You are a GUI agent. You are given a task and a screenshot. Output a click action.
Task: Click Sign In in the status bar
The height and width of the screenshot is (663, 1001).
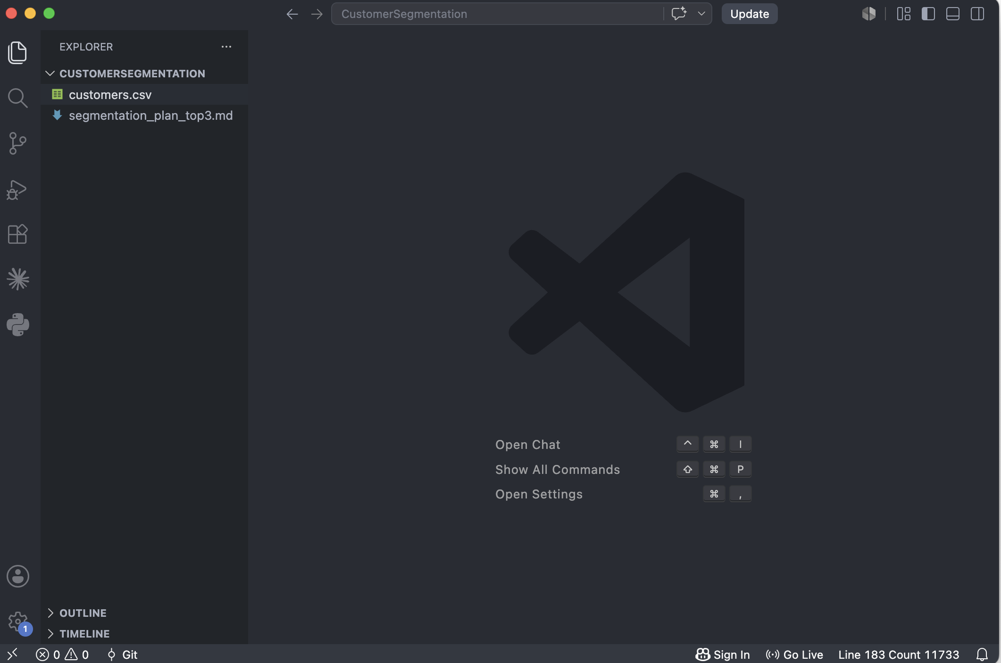pos(723,655)
